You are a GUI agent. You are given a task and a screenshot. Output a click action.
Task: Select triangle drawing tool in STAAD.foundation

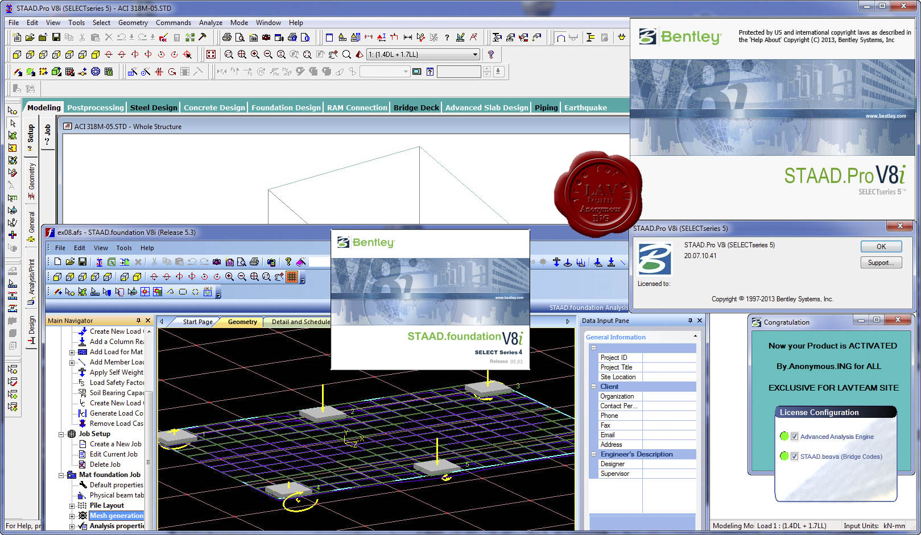point(170,292)
